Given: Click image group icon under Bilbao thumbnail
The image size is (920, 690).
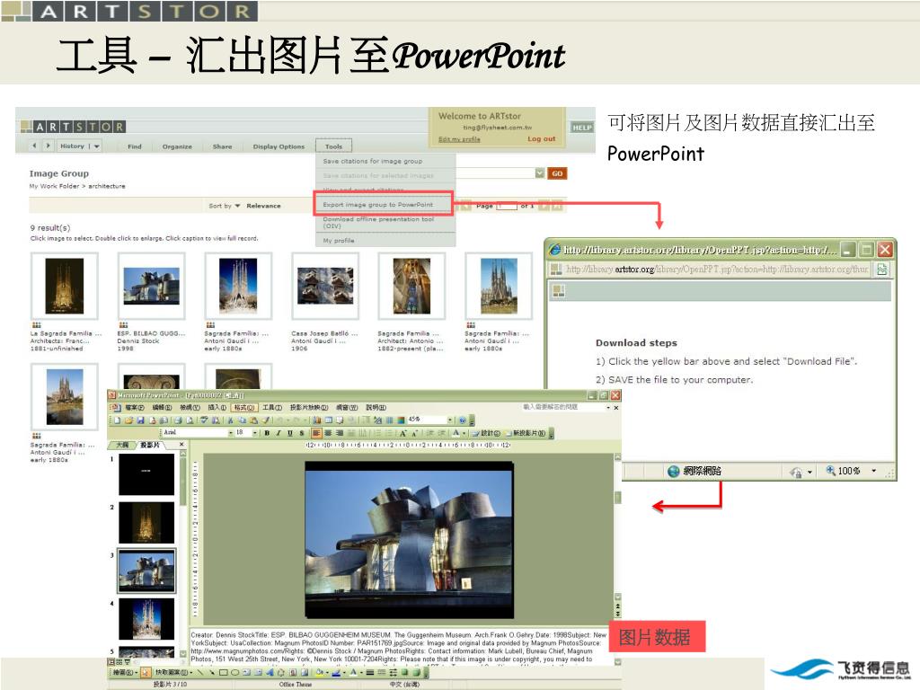Looking at the screenshot, I should pos(123,324).
